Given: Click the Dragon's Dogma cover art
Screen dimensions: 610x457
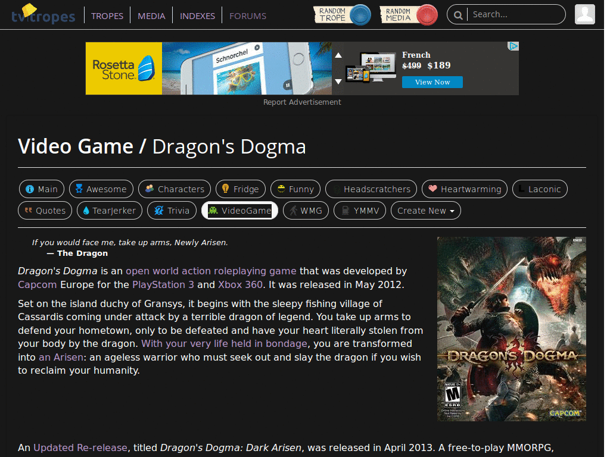Looking at the screenshot, I should click(x=511, y=328).
